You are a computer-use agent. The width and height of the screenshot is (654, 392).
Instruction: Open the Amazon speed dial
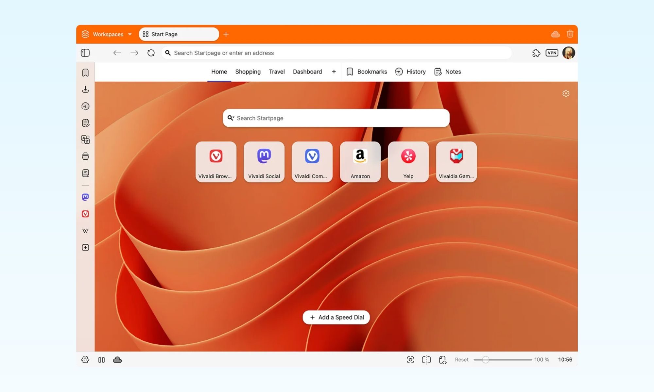[x=360, y=162]
